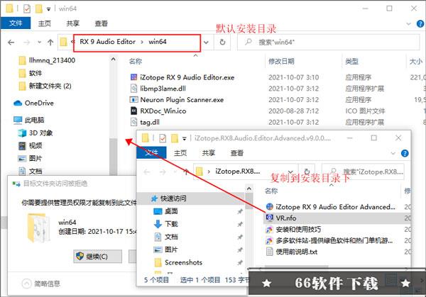Switch to 共享 tab in win64 window
Viewport: 426px width, 297px height.
(x=73, y=23)
